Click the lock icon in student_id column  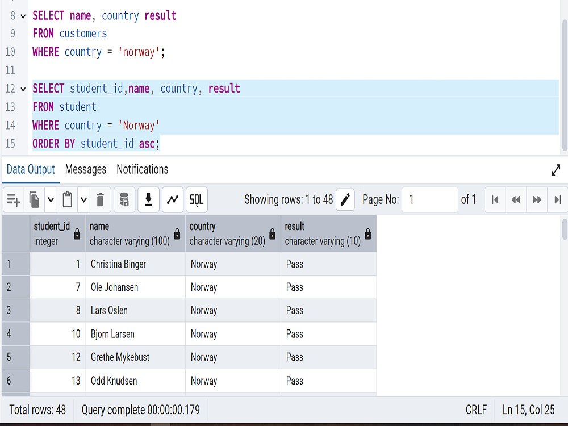click(x=77, y=234)
